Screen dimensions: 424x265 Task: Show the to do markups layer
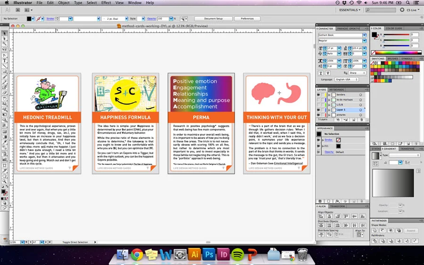click(318, 100)
